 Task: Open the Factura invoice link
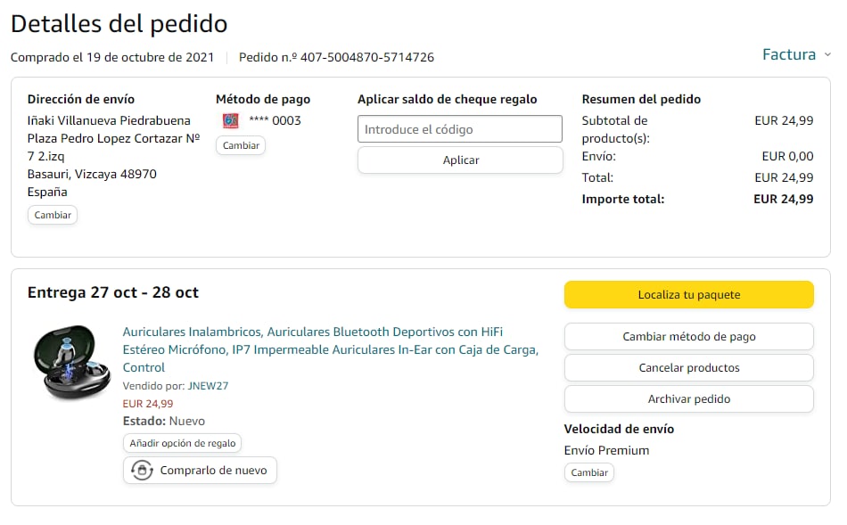pos(788,54)
